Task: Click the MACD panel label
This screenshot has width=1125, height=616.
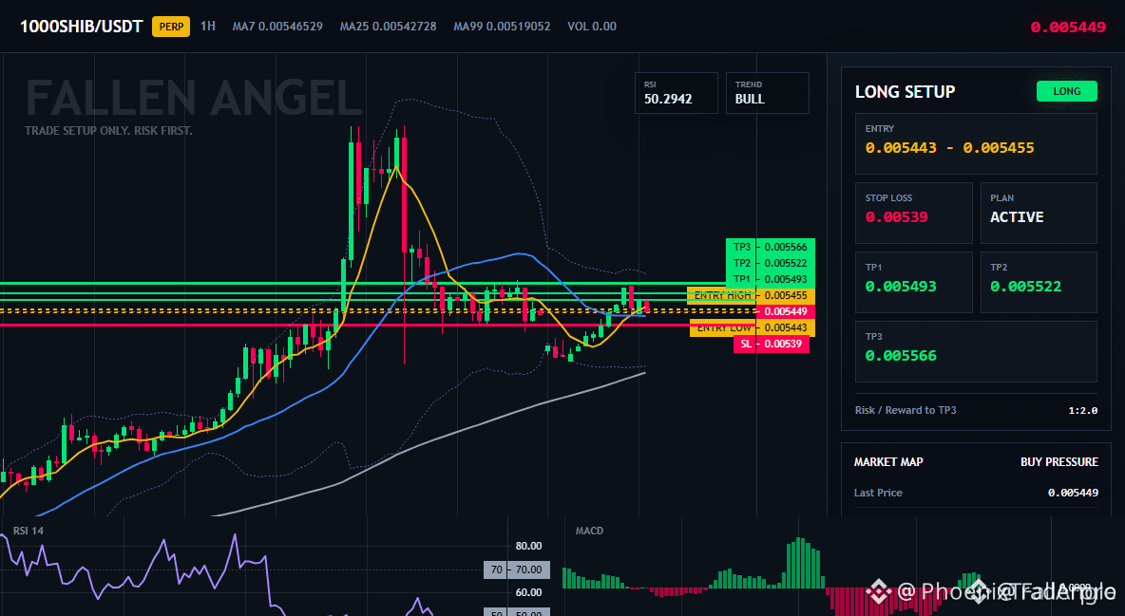Action: click(589, 531)
